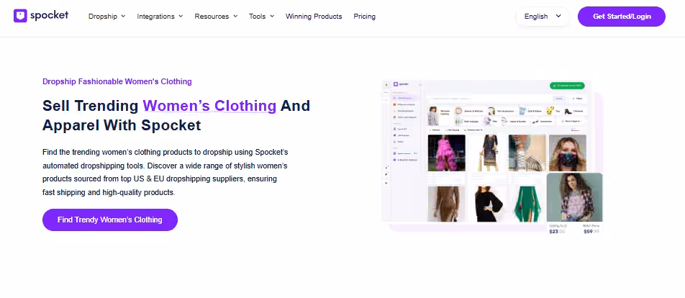Screen dimensions: 685x298
Task: Select the woman with face mask thumbnail
Action: [x=568, y=153]
